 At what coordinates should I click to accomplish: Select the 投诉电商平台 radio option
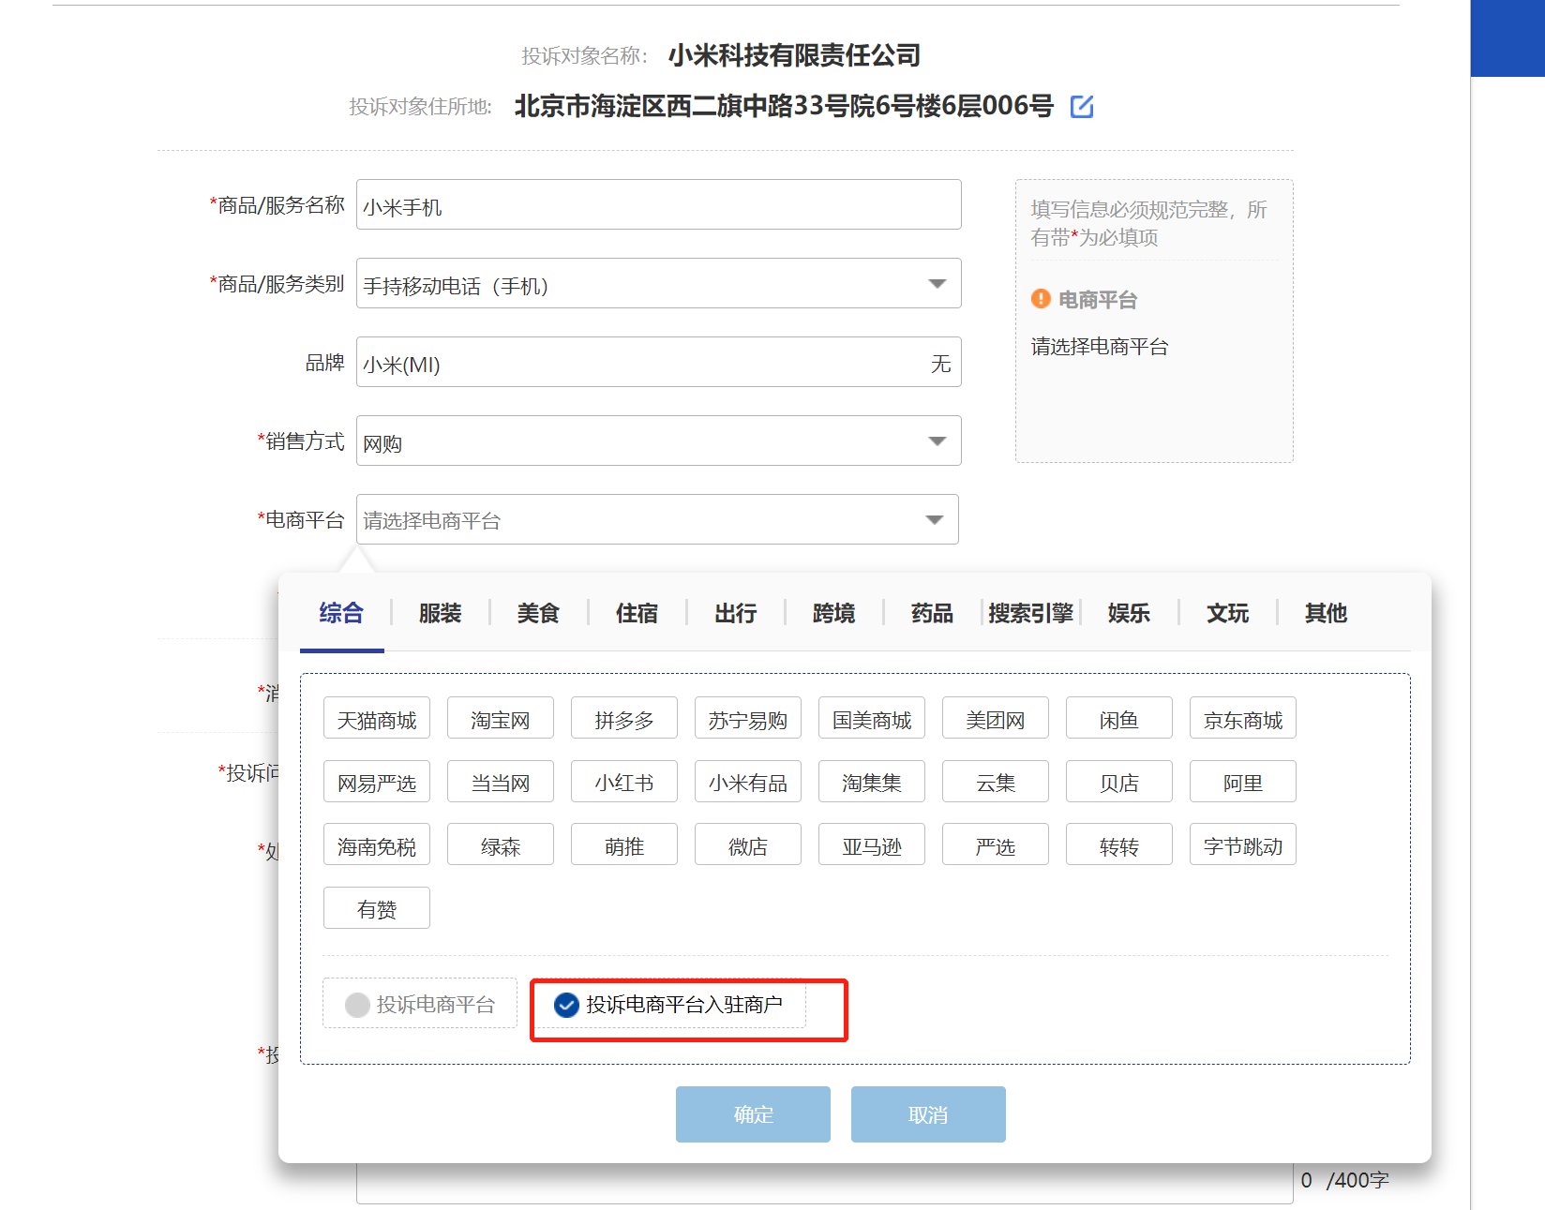click(x=420, y=1004)
